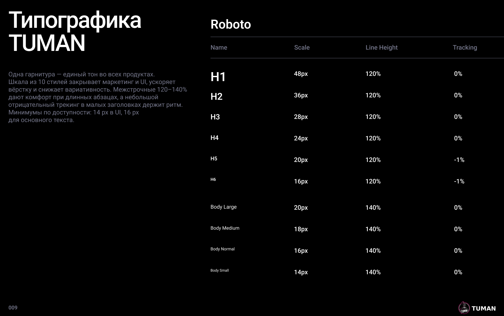Click the TUMAN wordmark beside the logo
This screenshot has height=316, width=504.
pos(484,308)
